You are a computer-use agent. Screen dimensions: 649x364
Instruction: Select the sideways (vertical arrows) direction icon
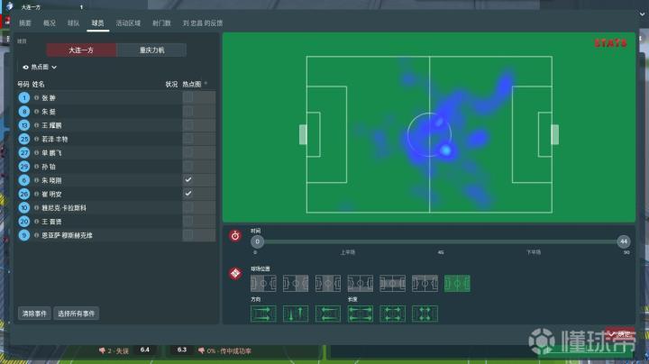pyautogui.click(x=296, y=314)
